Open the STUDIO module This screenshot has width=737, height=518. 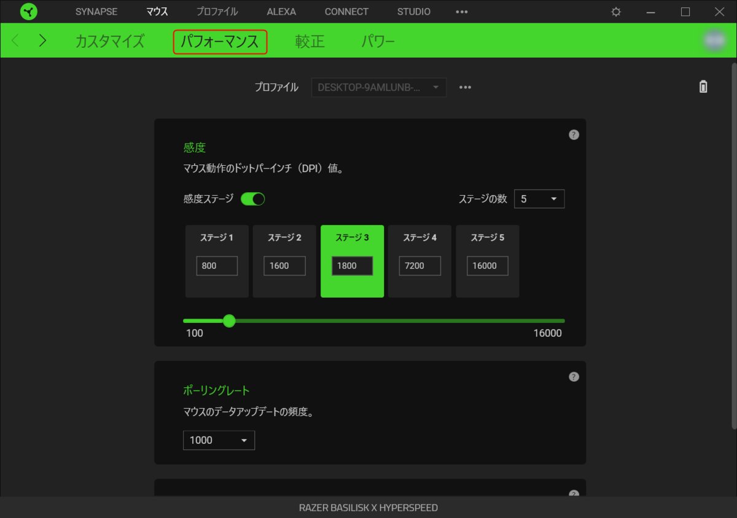click(x=413, y=12)
